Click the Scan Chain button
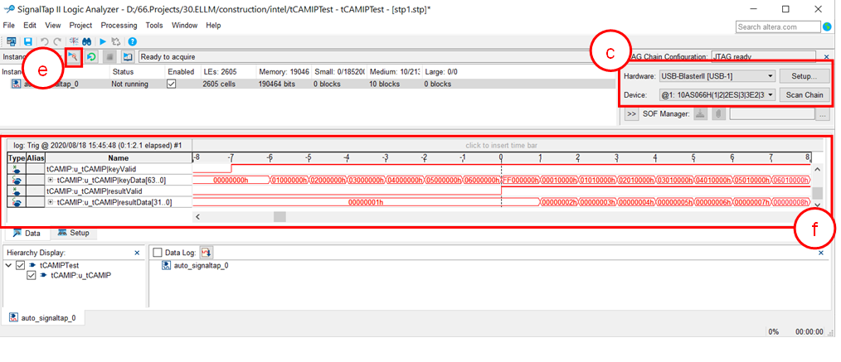This screenshot has width=841, height=362. point(805,94)
